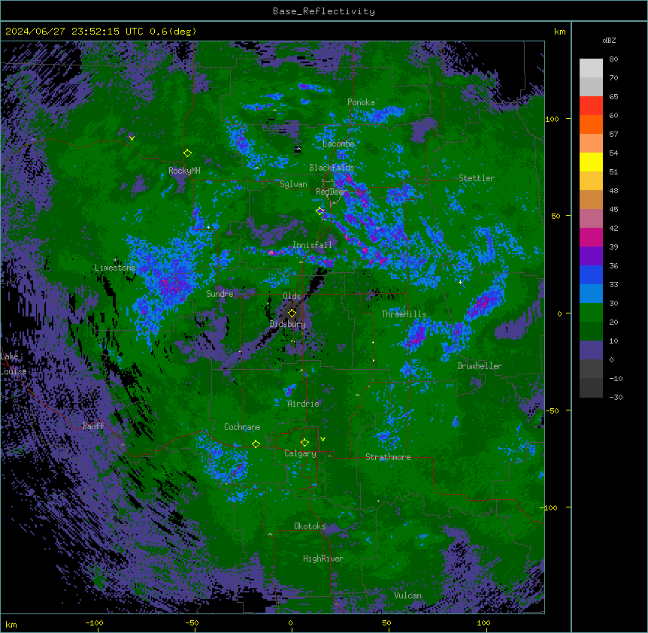This screenshot has height=633, width=648.
Task: Click the yellow diamond marker beside RockyMH
Action: tap(187, 153)
